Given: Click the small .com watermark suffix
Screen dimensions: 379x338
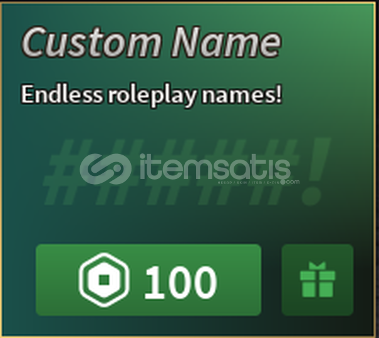Looking at the screenshot, I should pyautogui.click(x=293, y=182).
